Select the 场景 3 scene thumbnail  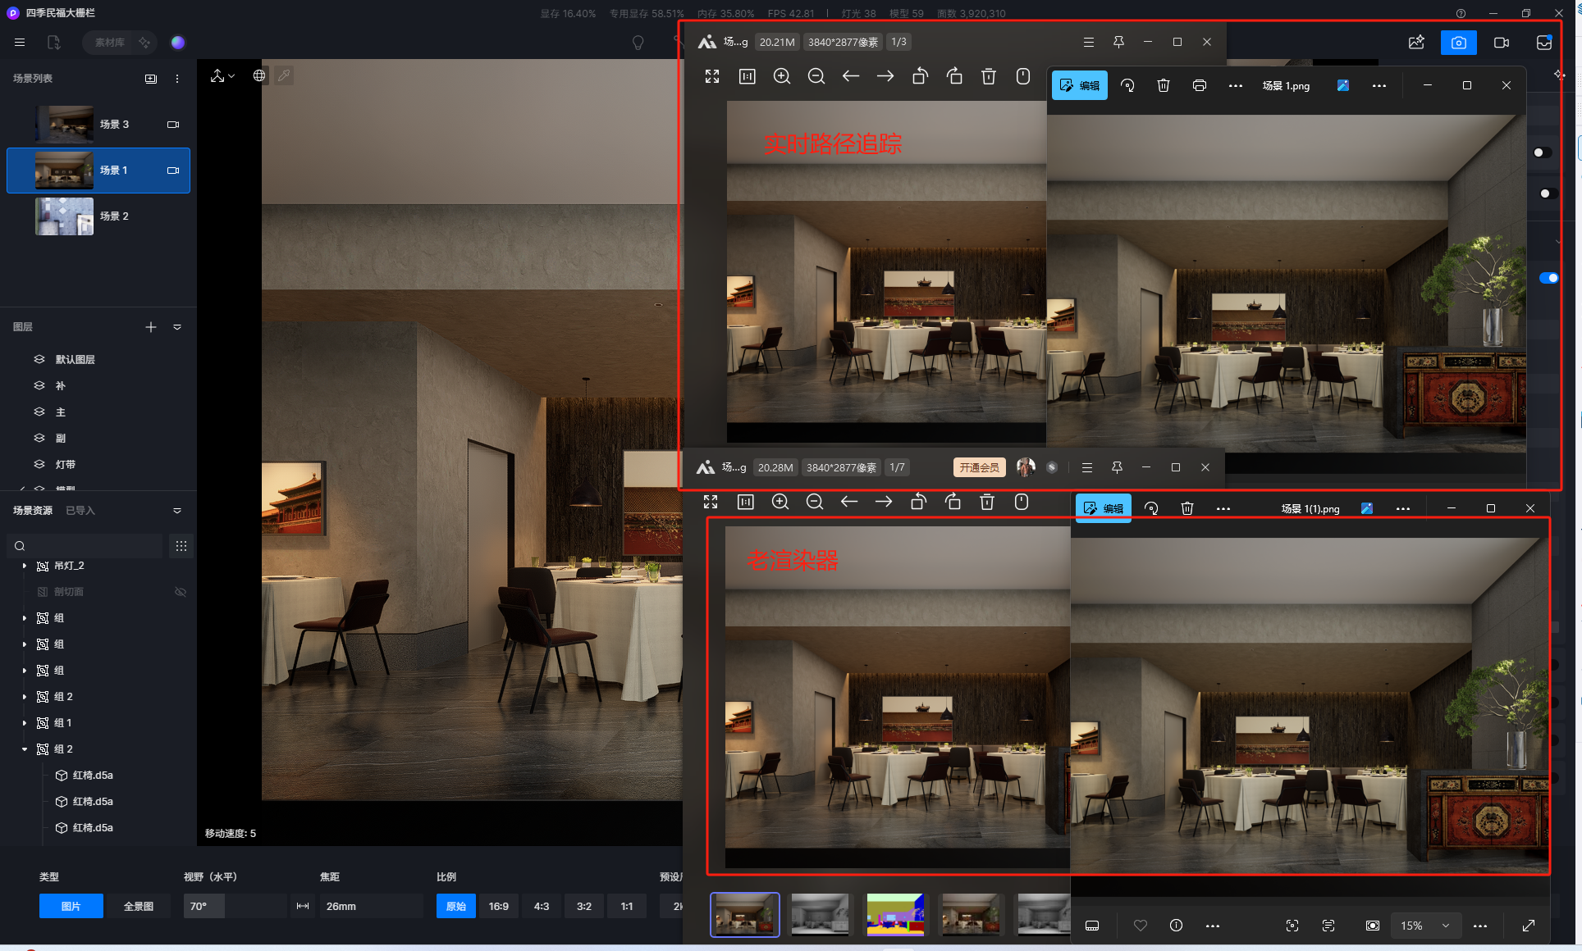(x=65, y=125)
